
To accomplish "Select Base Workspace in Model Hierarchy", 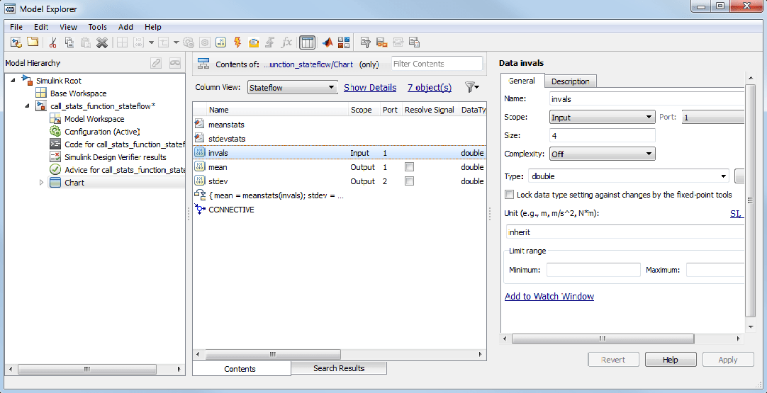I will 78,93.
